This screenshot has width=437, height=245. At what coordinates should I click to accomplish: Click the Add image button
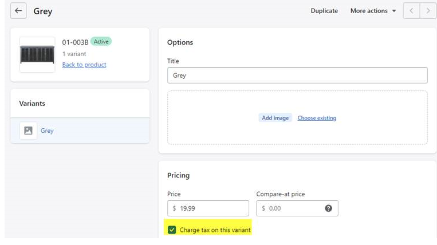pyautogui.click(x=275, y=118)
